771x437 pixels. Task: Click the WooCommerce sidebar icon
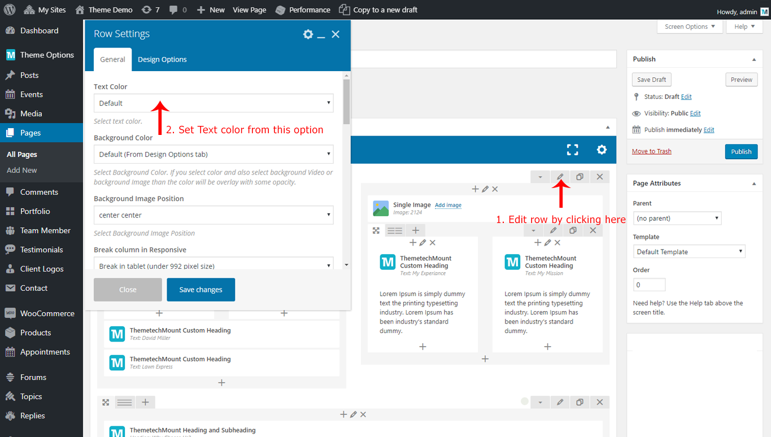(x=10, y=313)
